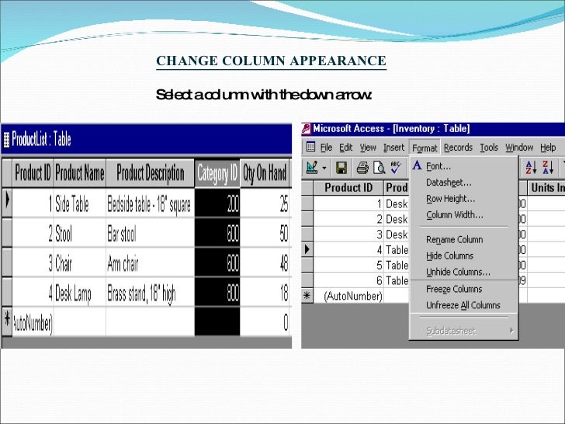Click the Microsoft Access key title icon
565x424 pixels.
point(307,129)
